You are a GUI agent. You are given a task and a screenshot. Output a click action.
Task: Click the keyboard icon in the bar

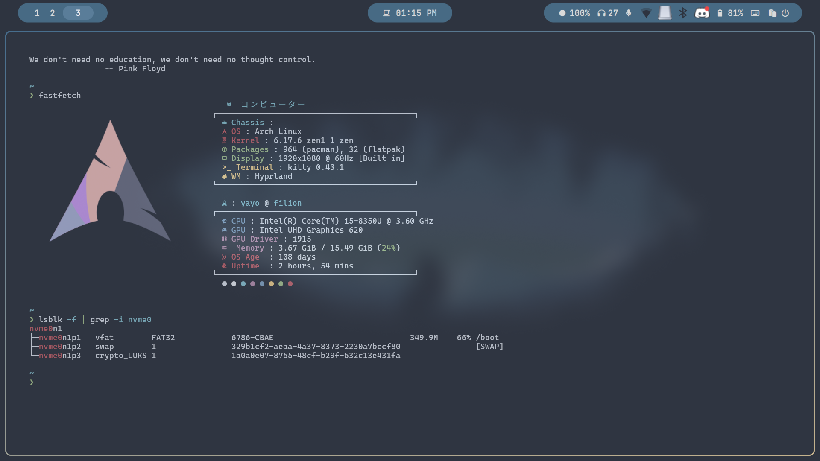point(755,13)
